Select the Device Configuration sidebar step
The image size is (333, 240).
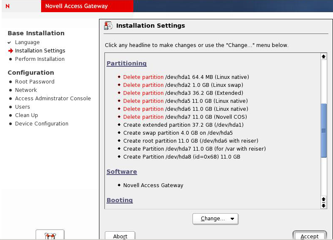(42, 124)
